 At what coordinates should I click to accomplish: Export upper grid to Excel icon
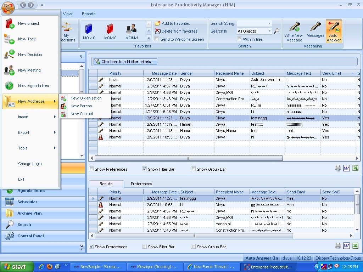(355, 168)
